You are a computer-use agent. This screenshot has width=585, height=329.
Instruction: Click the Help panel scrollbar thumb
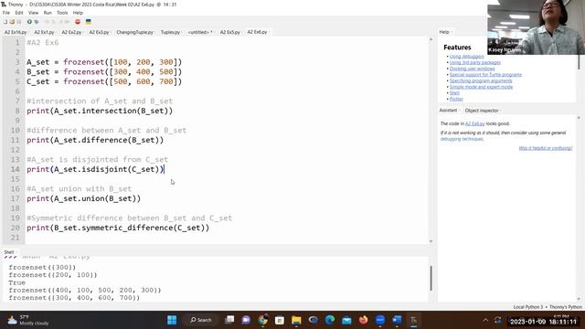click(579, 62)
